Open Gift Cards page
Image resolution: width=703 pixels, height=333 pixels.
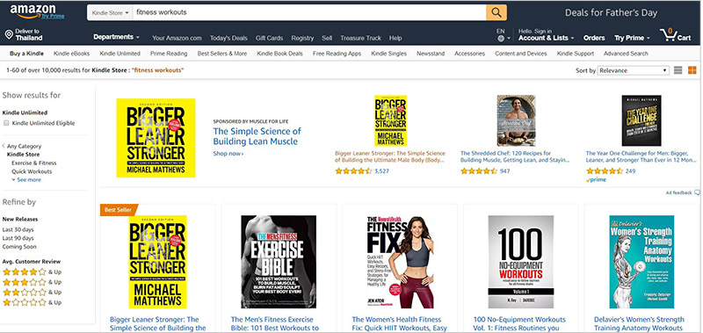point(269,38)
